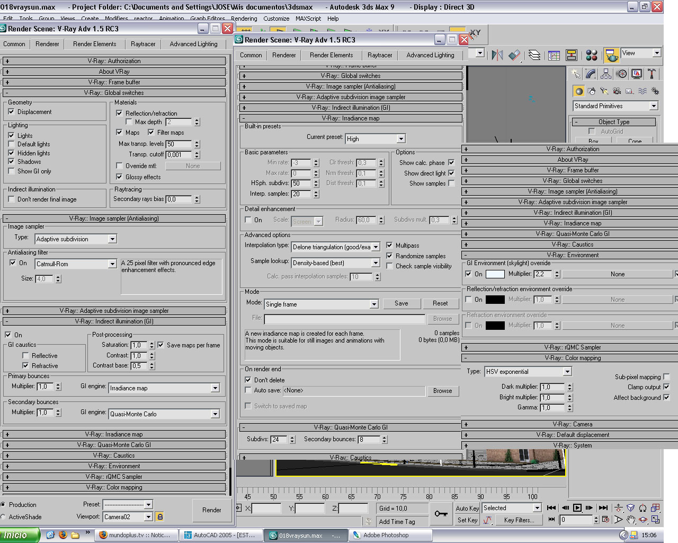Switch to the Modify panel icon

591,74
